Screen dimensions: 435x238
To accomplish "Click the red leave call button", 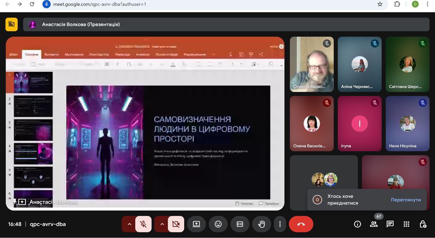I will [x=301, y=224].
